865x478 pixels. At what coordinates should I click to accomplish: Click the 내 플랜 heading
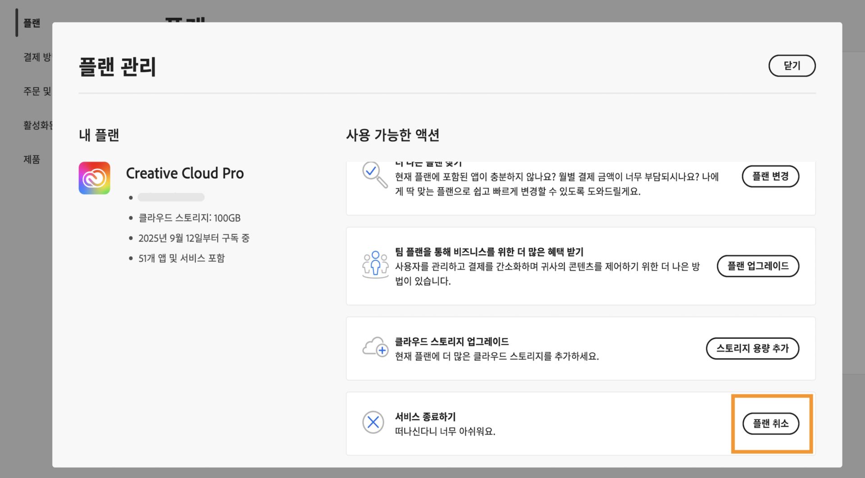99,135
